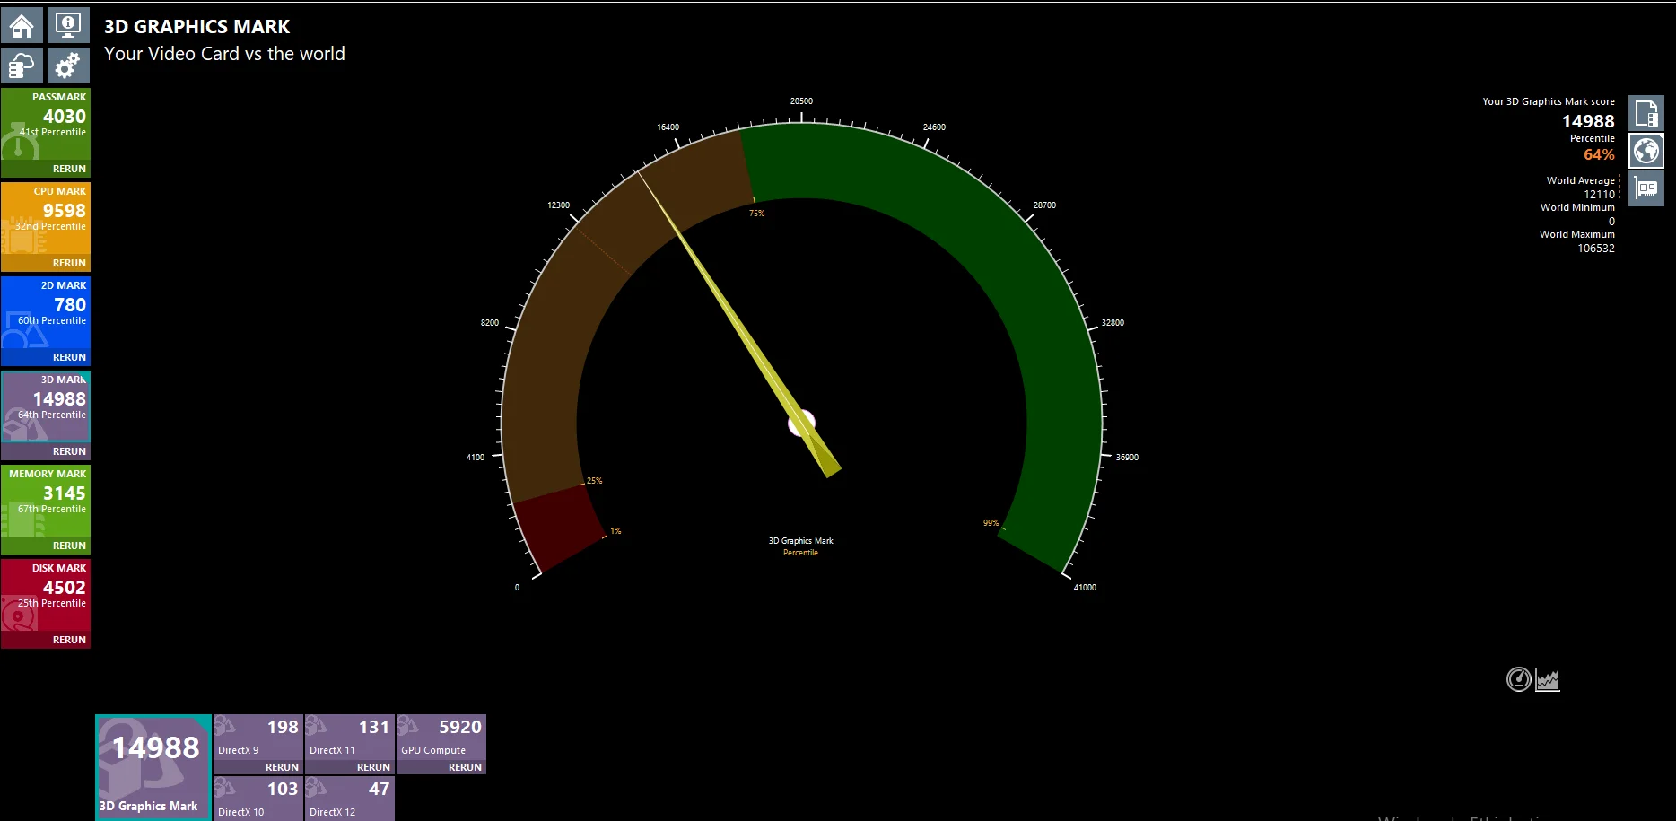Click the video card hardware icon
This screenshot has height=821, width=1676.
point(1646,188)
